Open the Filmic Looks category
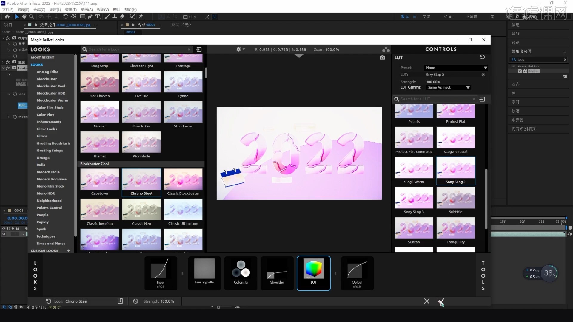Image resolution: width=573 pixels, height=322 pixels. (47, 129)
